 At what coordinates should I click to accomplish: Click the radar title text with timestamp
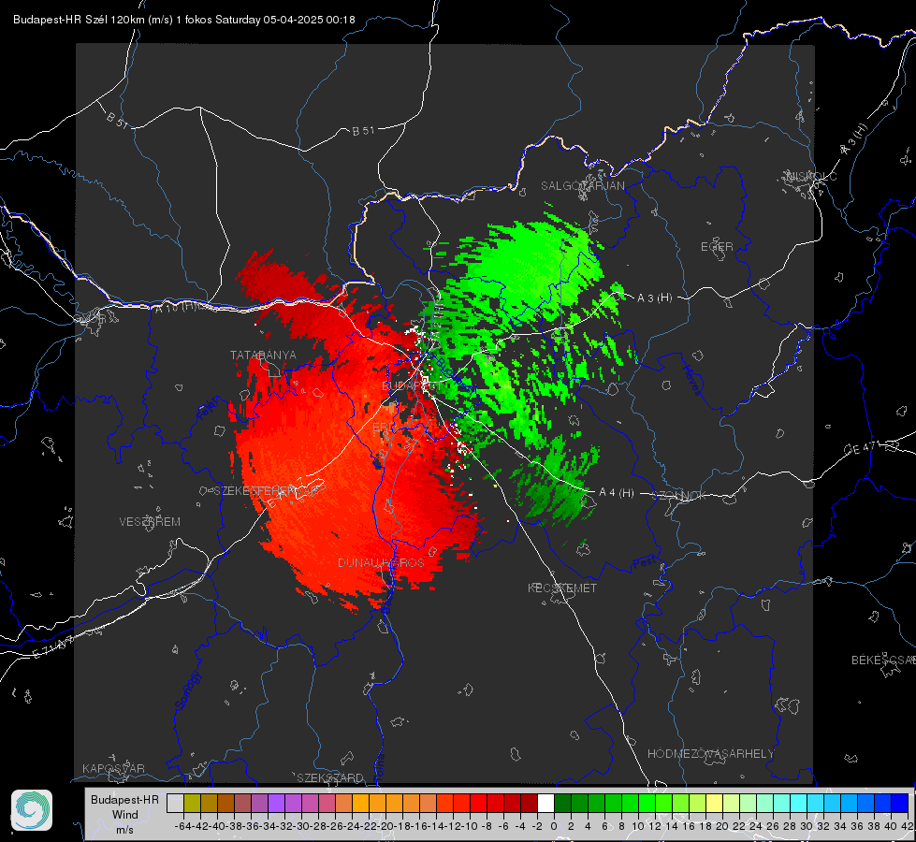[x=184, y=20]
